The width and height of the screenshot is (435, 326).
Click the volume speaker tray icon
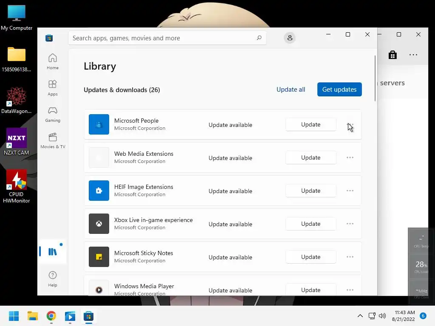coord(382,316)
